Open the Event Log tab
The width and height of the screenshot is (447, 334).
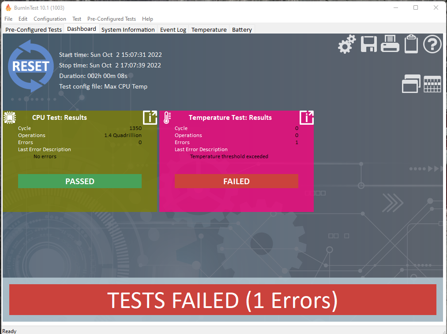click(173, 30)
